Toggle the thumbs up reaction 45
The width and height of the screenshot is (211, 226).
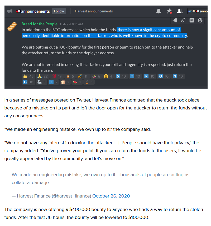[x=28, y=76]
